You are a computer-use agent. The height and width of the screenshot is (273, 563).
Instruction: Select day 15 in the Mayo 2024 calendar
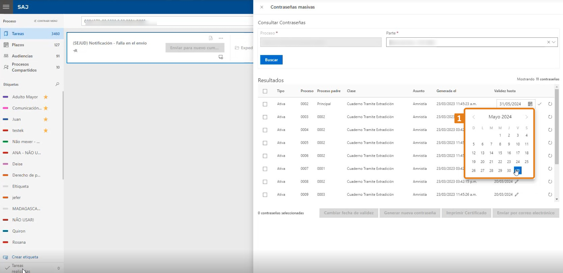point(500,153)
